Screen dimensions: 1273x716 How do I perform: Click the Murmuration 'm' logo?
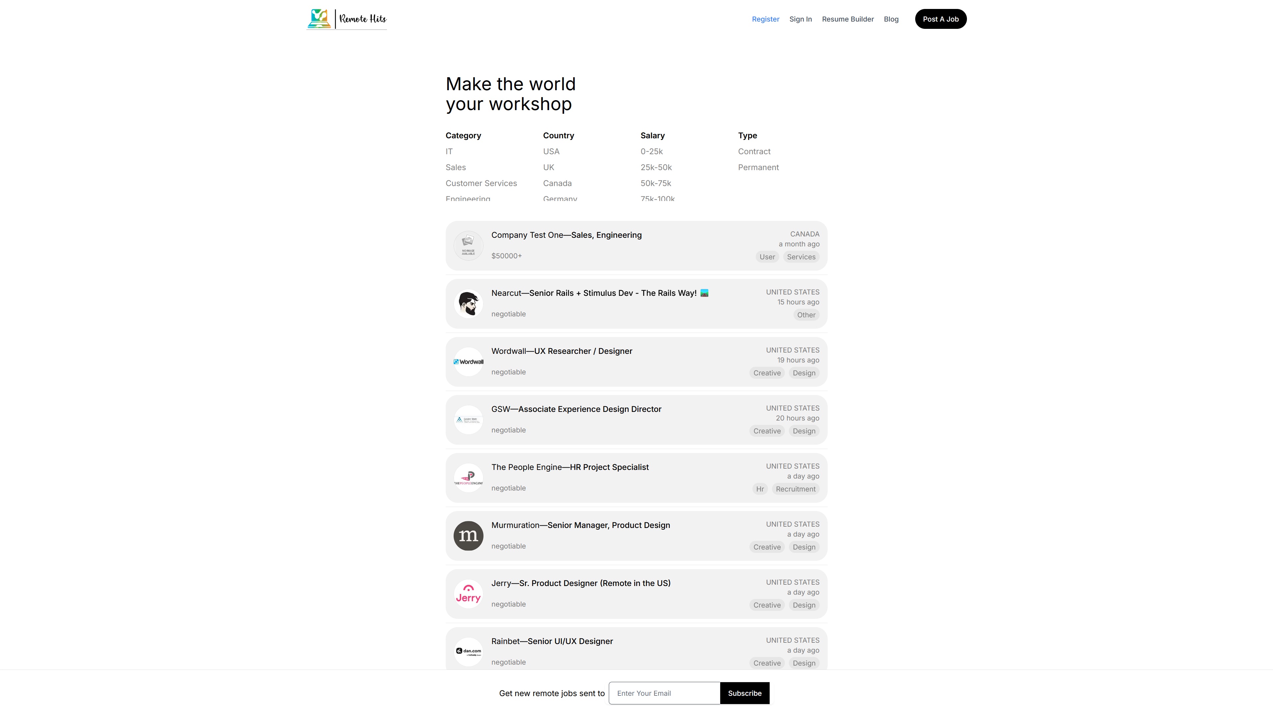tap(468, 536)
